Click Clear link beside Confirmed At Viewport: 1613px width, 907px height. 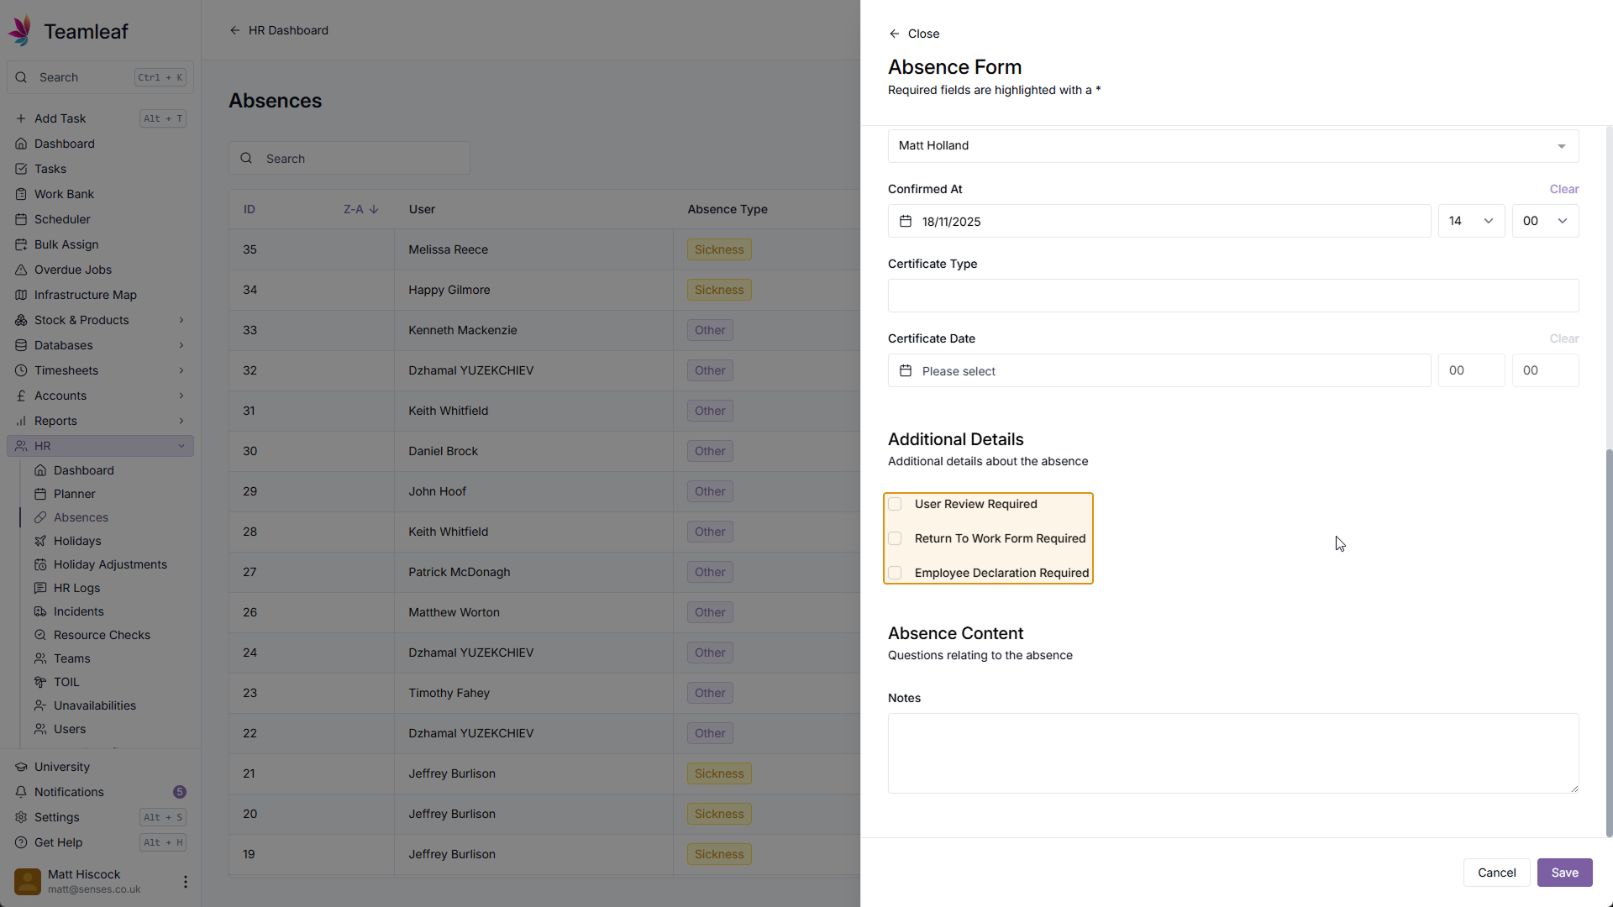pos(1563,189)
